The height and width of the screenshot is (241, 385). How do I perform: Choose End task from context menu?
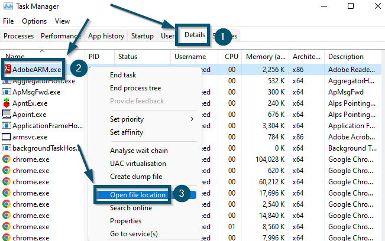[x=123, y=75]
